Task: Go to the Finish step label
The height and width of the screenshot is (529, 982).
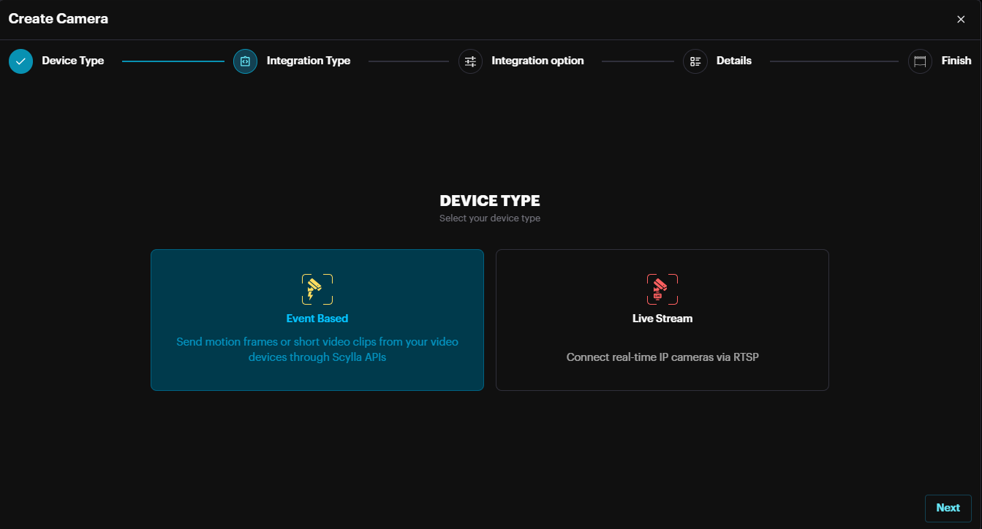Action: [956, 61]
